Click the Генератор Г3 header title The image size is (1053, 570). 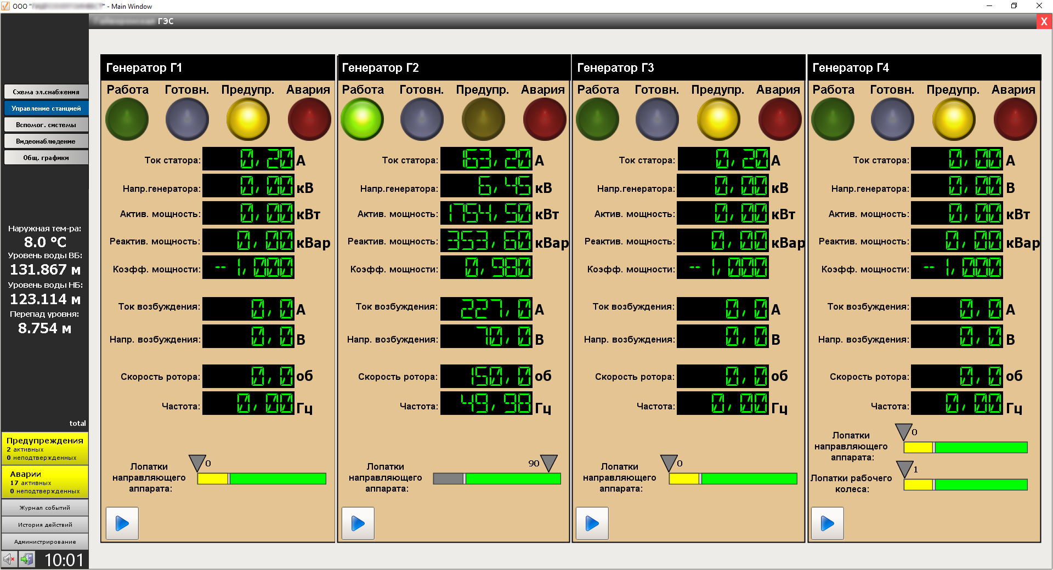click(x=615, y=68)
